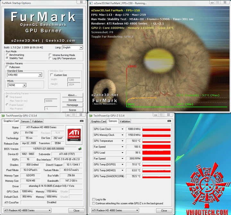Open GPU selector dropdown in GPU-Z Sensors window
The width and height of the screenshot is (231, 215).
pos(115,211)
